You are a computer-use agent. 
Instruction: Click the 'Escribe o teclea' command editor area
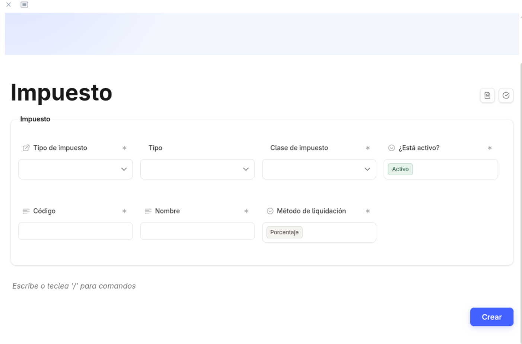(x=74, y=286)
